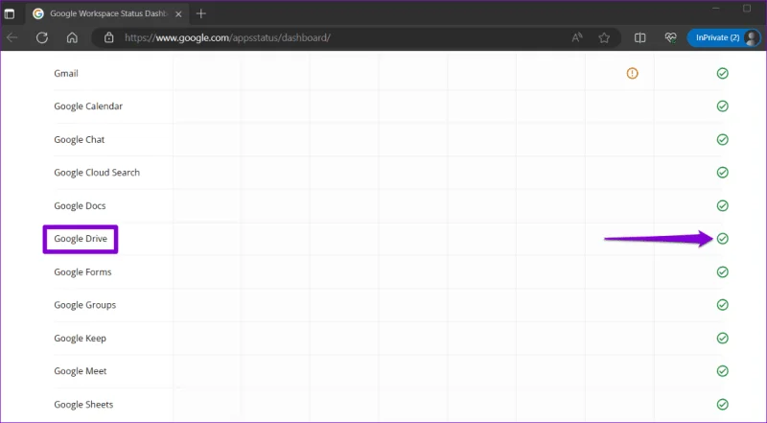767x423 pixels.
Task: Close the Google Workspace Status Dashboard tab
Action: click(x=178, y=14)
